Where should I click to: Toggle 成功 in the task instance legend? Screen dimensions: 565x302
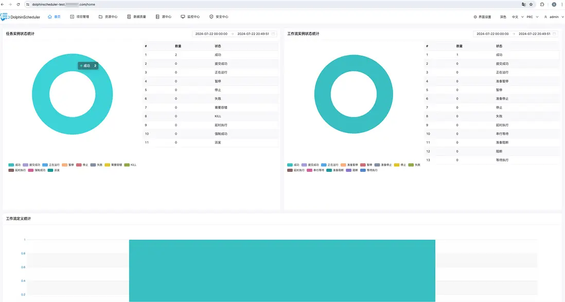point(14,165)
